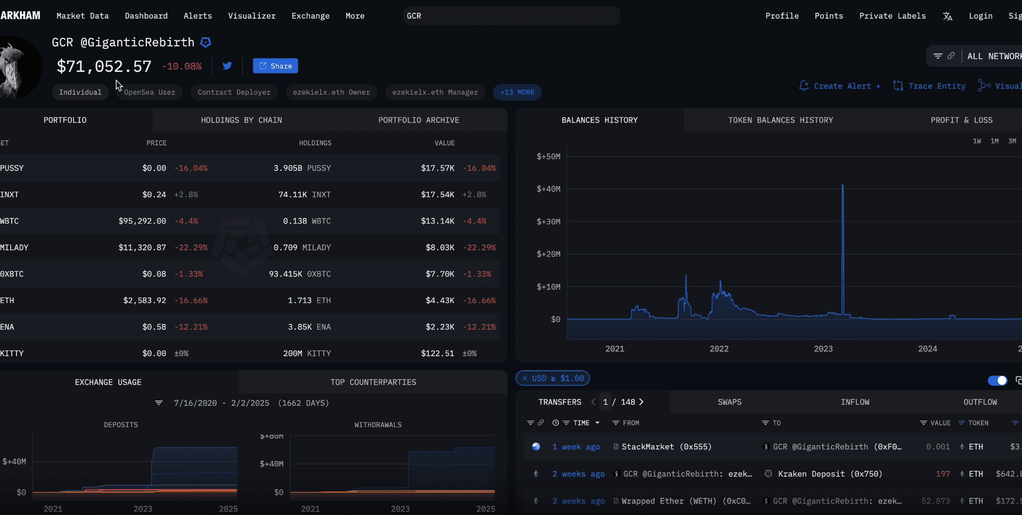Select the 1M chart range
The height and width of the screenshot is (515, 1022).
click(995, 141)
